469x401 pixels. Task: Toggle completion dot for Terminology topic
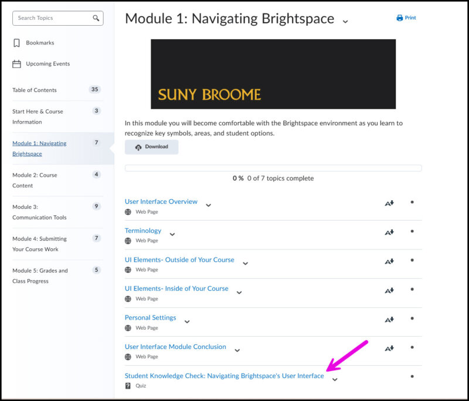click(412, 231)
